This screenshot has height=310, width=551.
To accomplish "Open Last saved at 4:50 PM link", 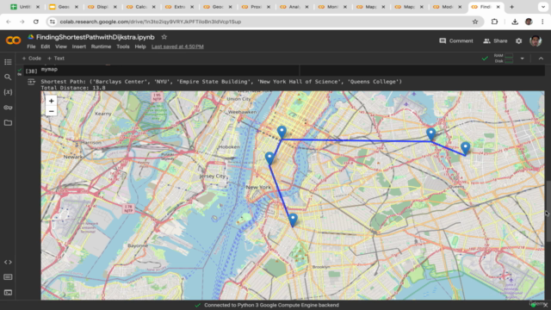I will (x=177, y=46).
